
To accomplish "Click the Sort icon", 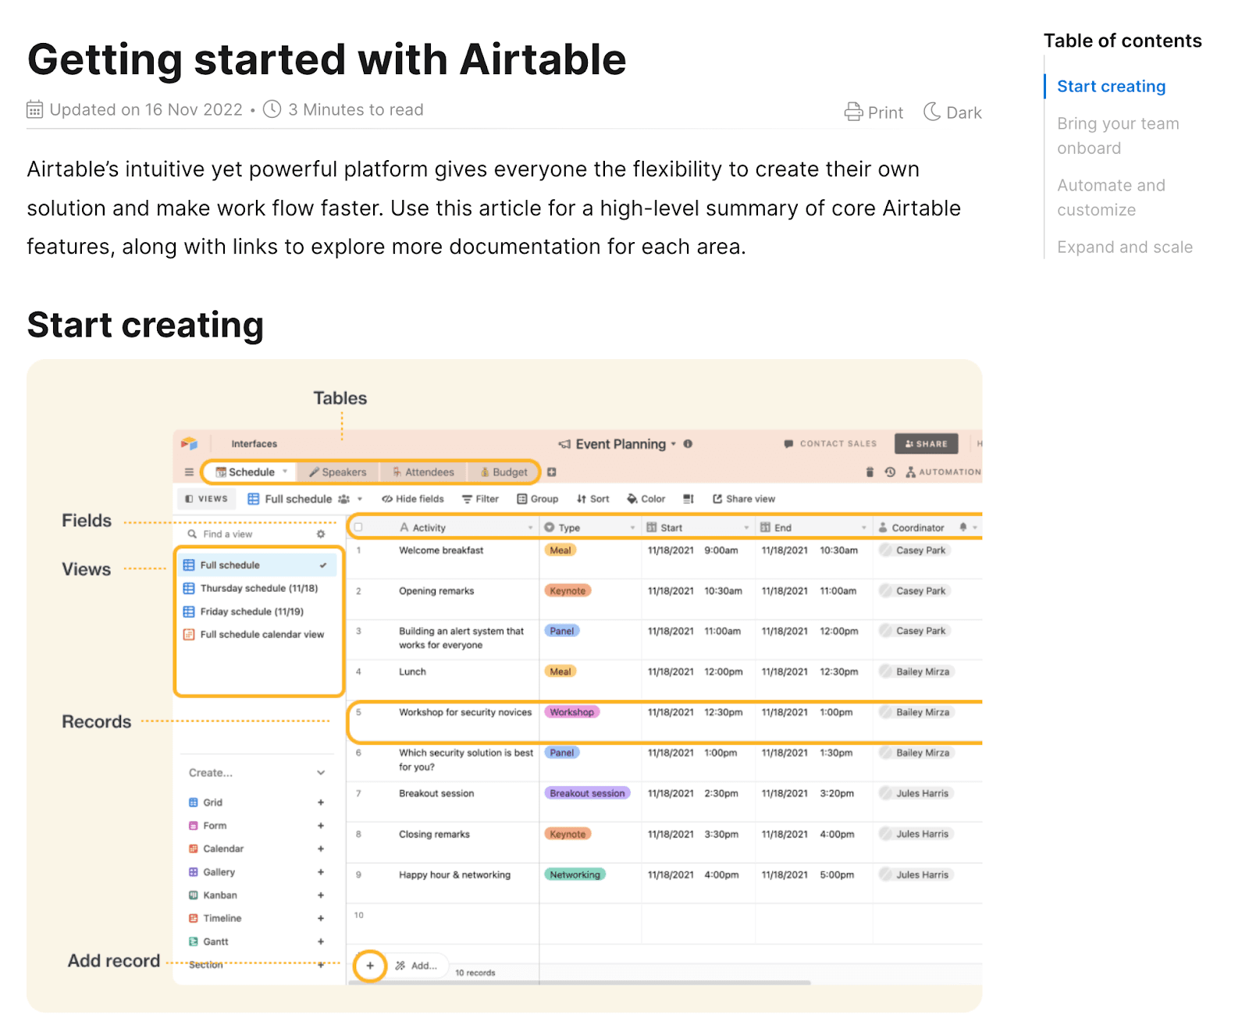I will (582, 499).
